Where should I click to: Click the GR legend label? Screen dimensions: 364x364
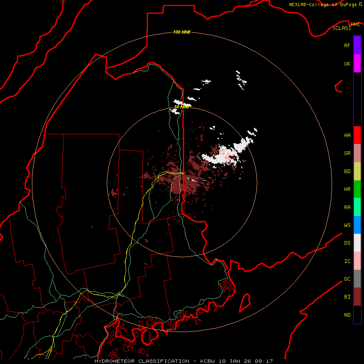[347, 153]
